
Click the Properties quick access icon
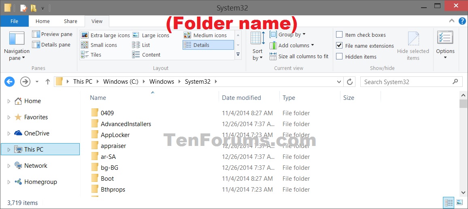[23, 8]
